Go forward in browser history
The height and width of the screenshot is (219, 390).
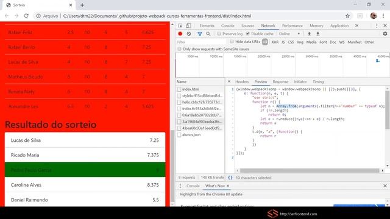(x=16, y=16)
